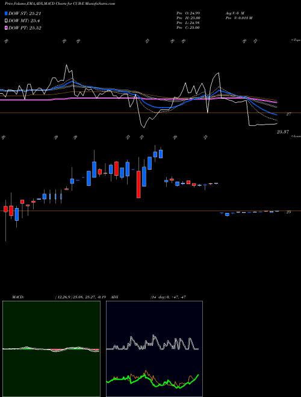This screenshot has height=397, width=301.
Task: Click the tall red candlestick before the rally
Action: (138, 184)
